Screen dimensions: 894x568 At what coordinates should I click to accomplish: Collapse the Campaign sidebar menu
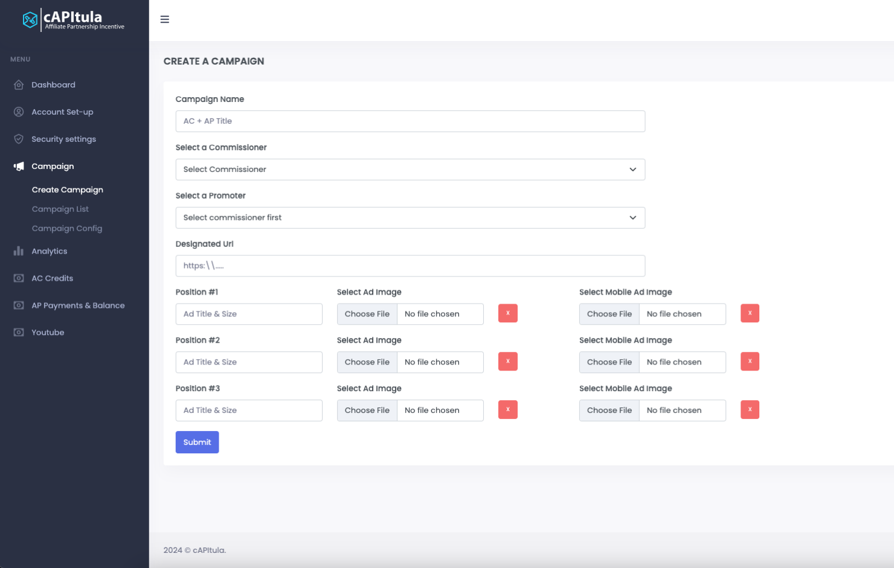[53, 167]
